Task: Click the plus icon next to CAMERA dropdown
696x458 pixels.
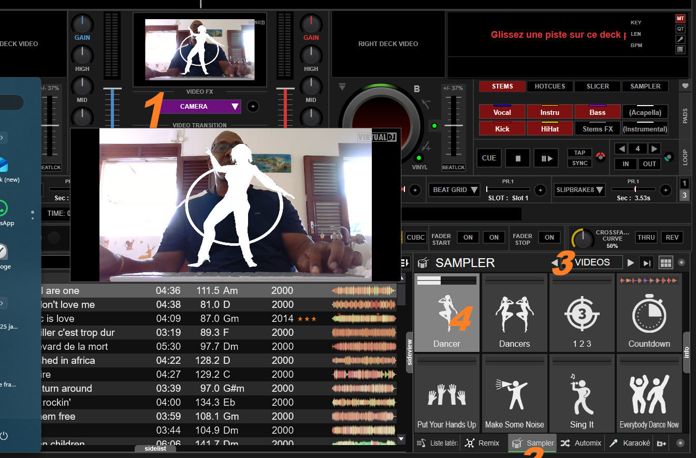Action: pos(253,107)
